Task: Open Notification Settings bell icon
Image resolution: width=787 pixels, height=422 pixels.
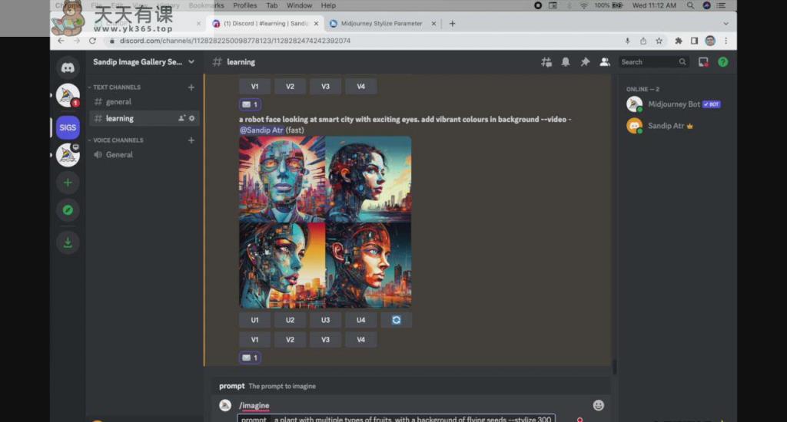Action: 566,62
